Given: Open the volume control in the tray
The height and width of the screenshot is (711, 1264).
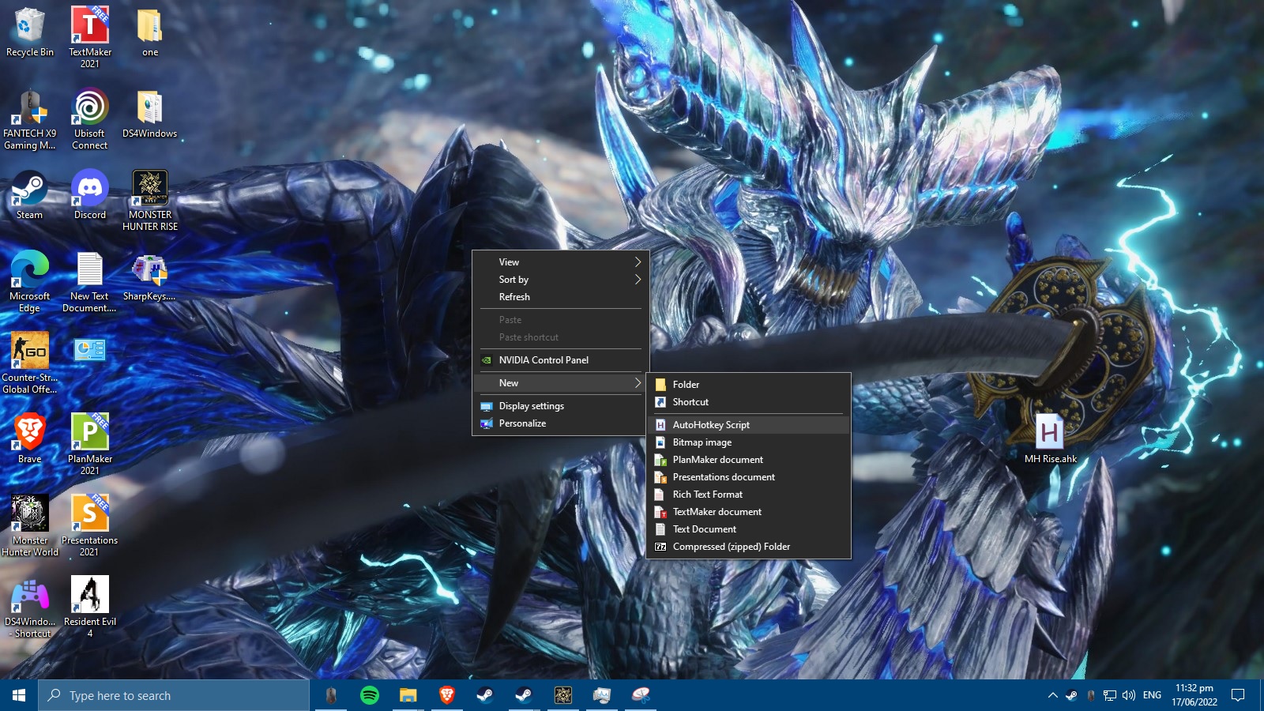Looking at the screenshot, I should point(1129,695).
